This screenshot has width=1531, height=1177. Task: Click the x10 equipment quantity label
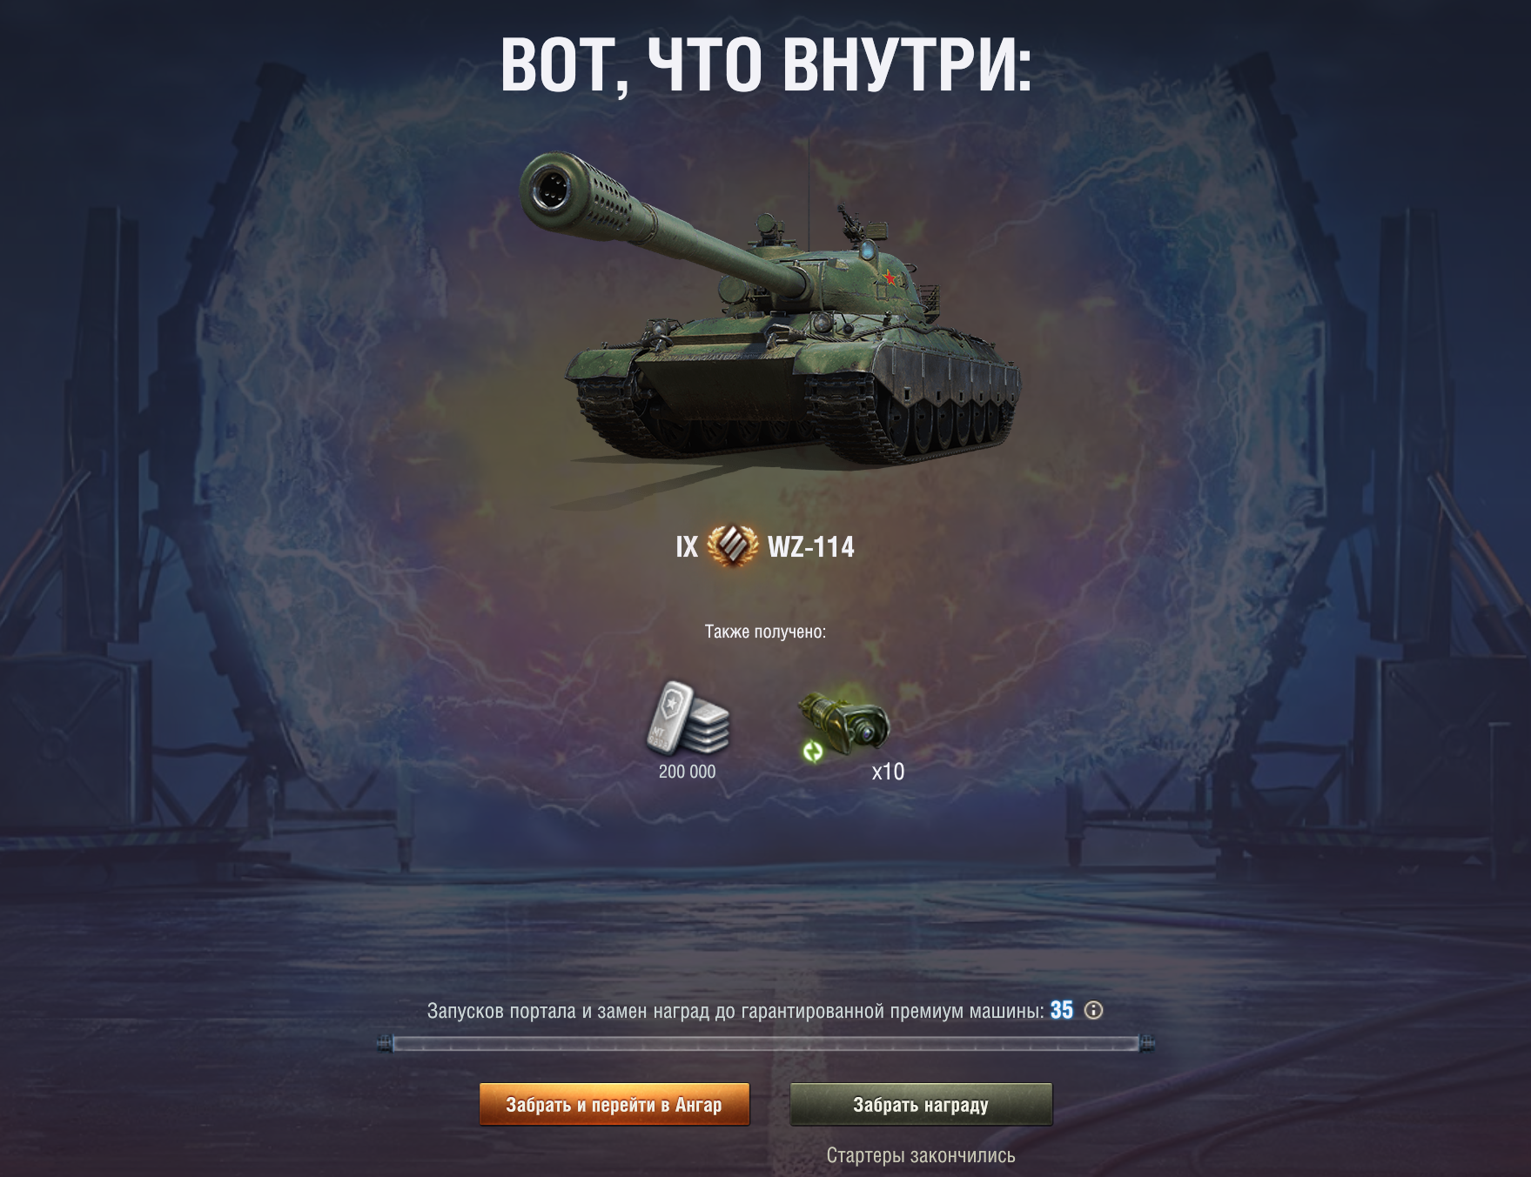pyautogui.click(x=888, y=772)
